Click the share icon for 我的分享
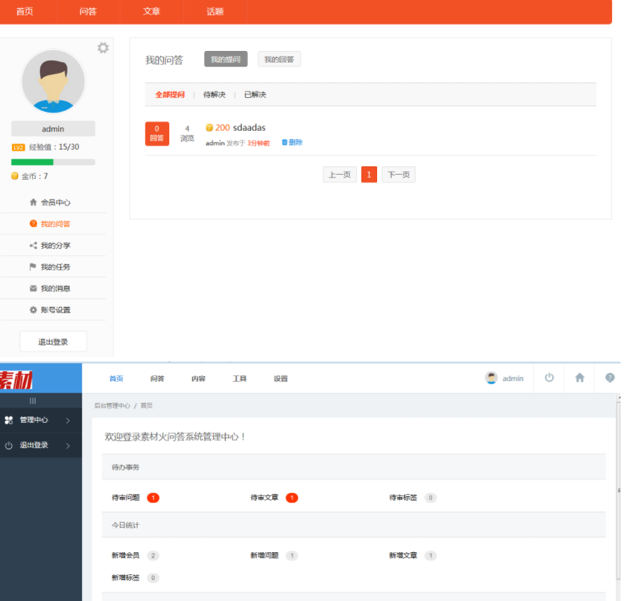The image size is (631, 601). [x=34, y=245]
